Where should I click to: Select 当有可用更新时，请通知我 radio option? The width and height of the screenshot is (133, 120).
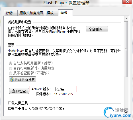pyautogui.click(x=11, y=68)
